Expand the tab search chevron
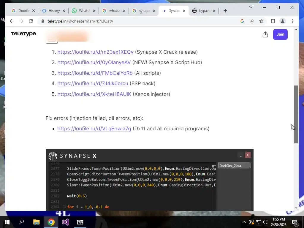This screenshot has width=304, height=228. click(251, 7)
